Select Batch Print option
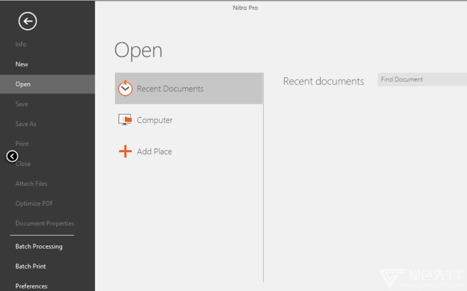 point(31,266)
